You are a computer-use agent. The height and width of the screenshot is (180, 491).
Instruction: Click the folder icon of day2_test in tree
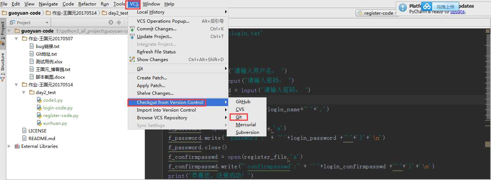[x=32, y=92]
